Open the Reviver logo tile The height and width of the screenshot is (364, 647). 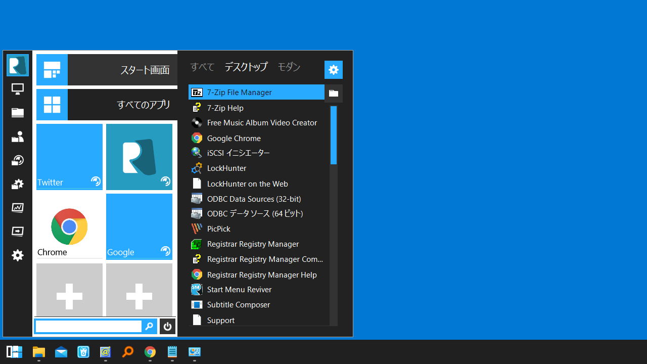(139, 157)
